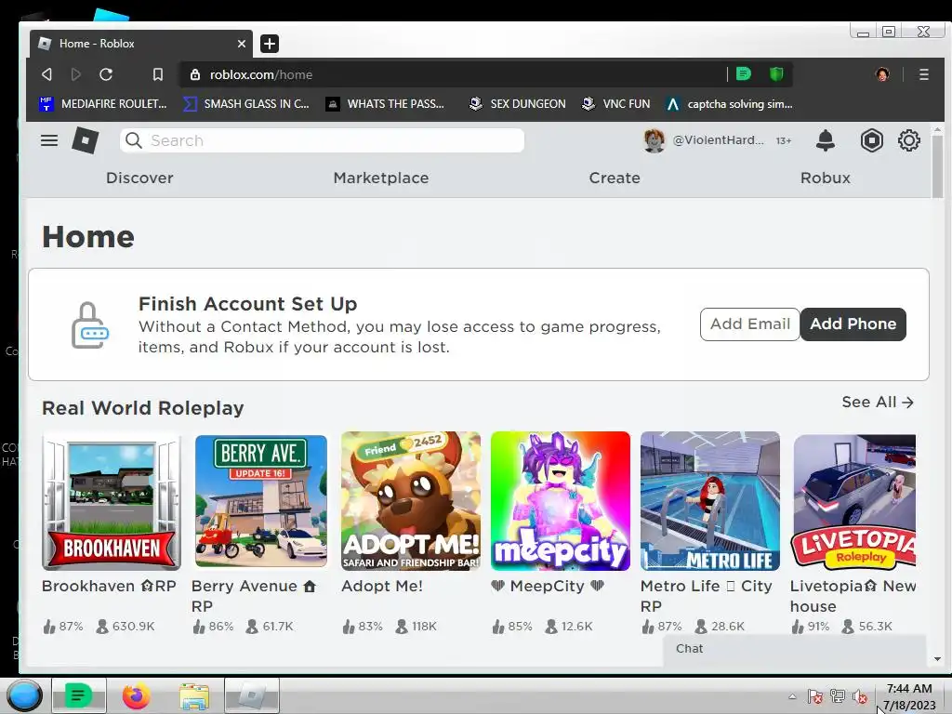
Task: Open the notifications bell
Action: 826,140
